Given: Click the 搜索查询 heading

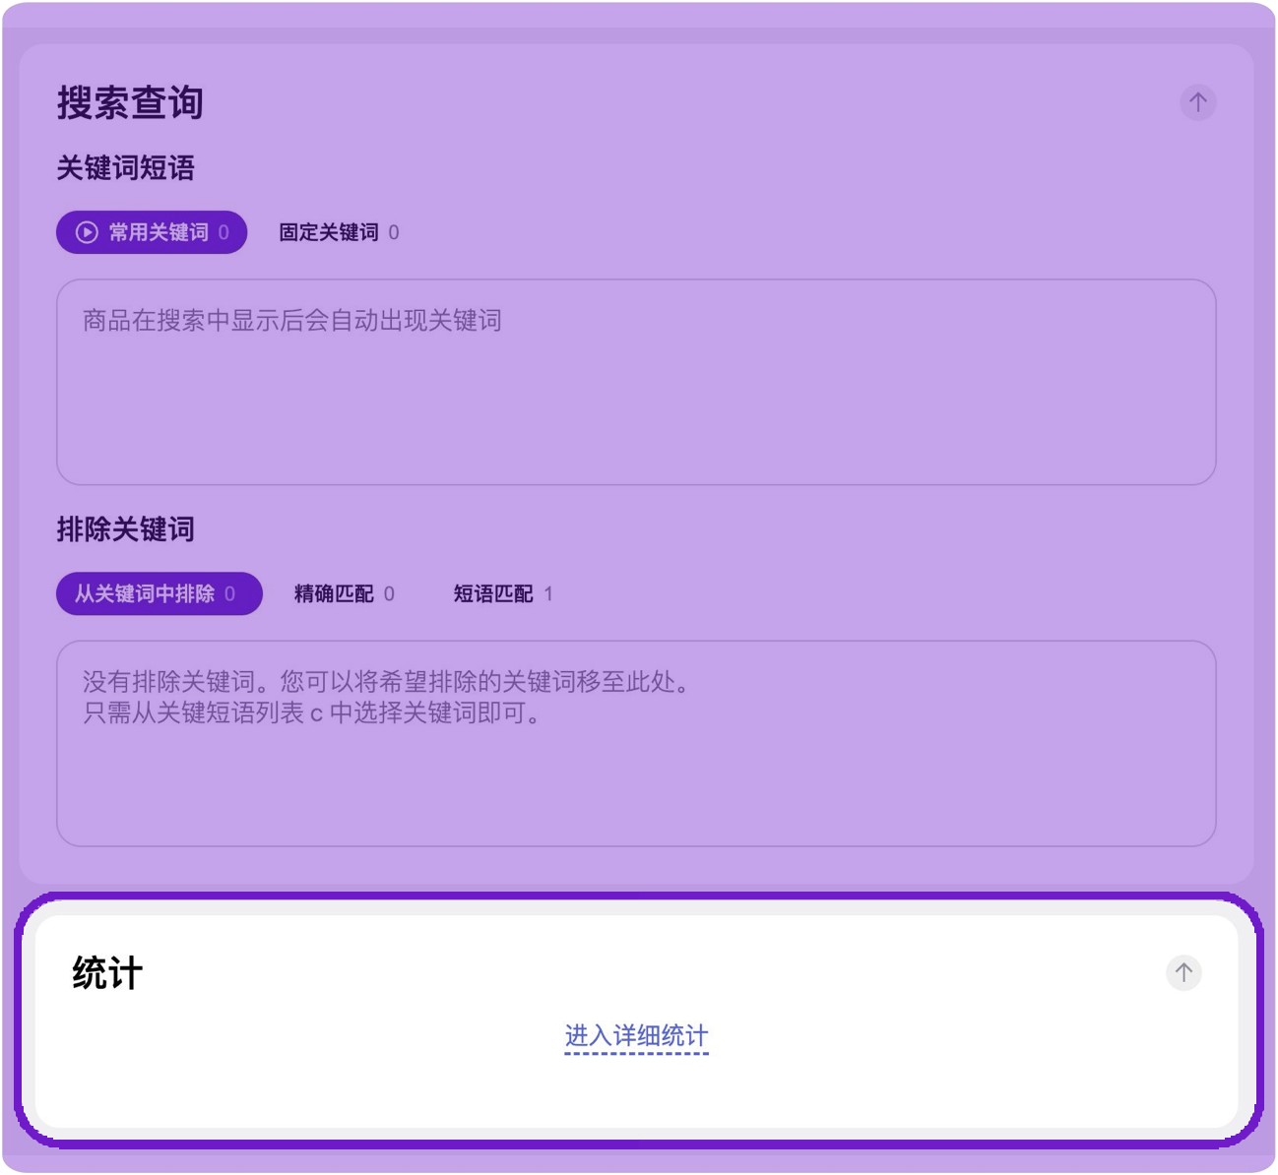Looking at the screenshot, I should point(130,102).
